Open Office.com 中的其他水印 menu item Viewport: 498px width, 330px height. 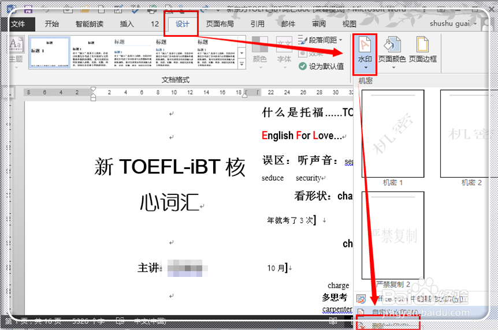(x=422, y=299)
